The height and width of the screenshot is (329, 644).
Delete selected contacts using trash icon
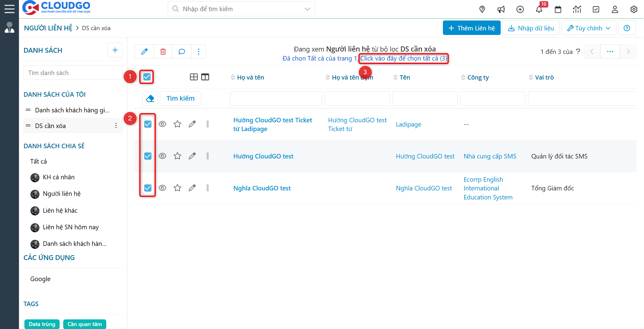163,52
